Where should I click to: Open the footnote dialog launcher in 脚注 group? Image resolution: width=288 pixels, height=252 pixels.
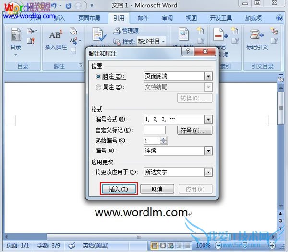(81, 65)
